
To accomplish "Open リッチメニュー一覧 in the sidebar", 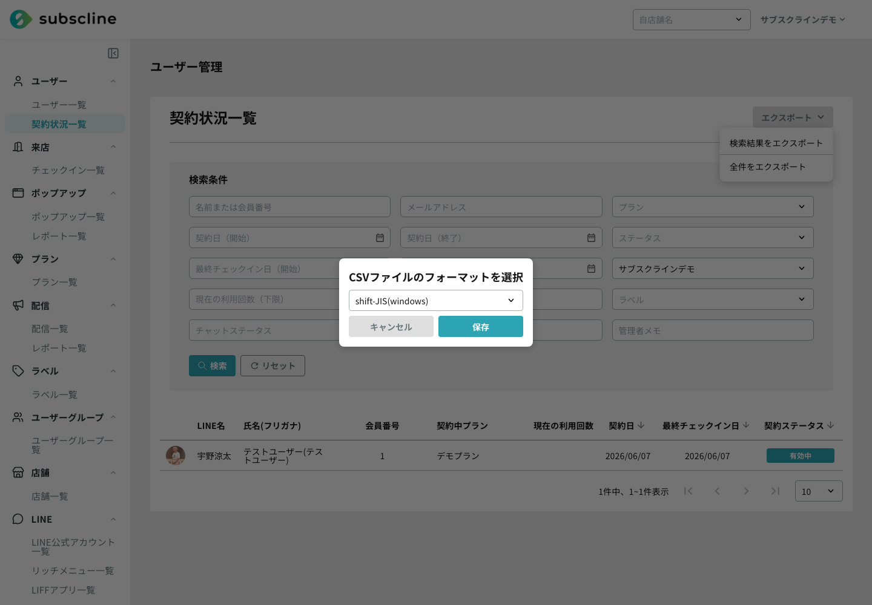I will coord(73,571).
